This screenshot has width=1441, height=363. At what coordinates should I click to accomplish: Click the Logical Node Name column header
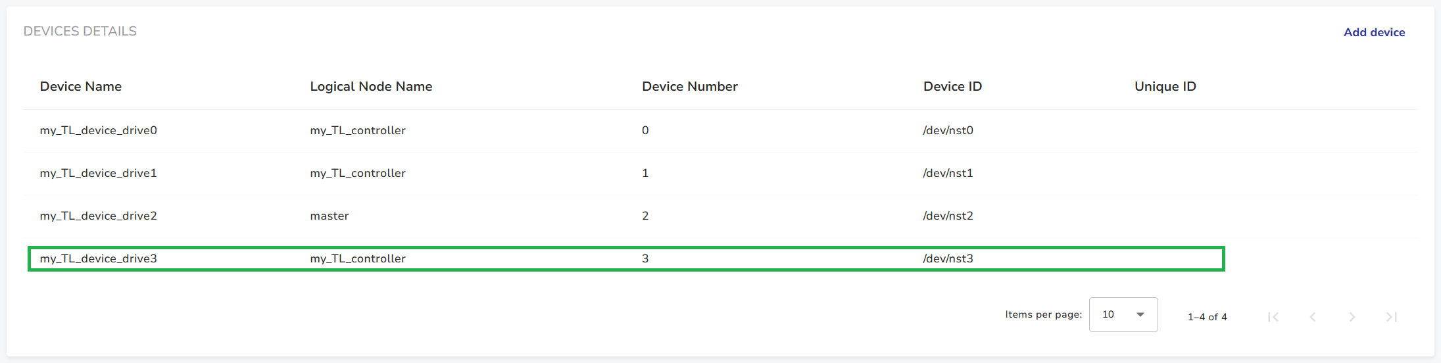[371, 86]
